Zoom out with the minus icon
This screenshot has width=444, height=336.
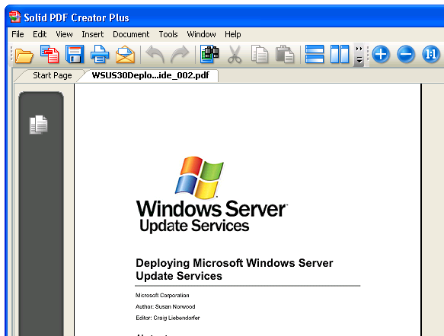click(x=406, y=54)
